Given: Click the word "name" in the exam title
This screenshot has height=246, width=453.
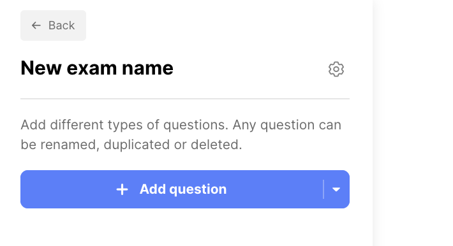Looking at the screenshot, I should pos(147,69).
